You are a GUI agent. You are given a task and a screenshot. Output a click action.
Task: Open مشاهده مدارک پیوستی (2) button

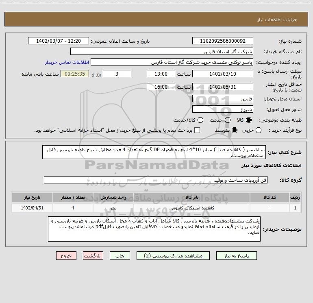[173, 256]
